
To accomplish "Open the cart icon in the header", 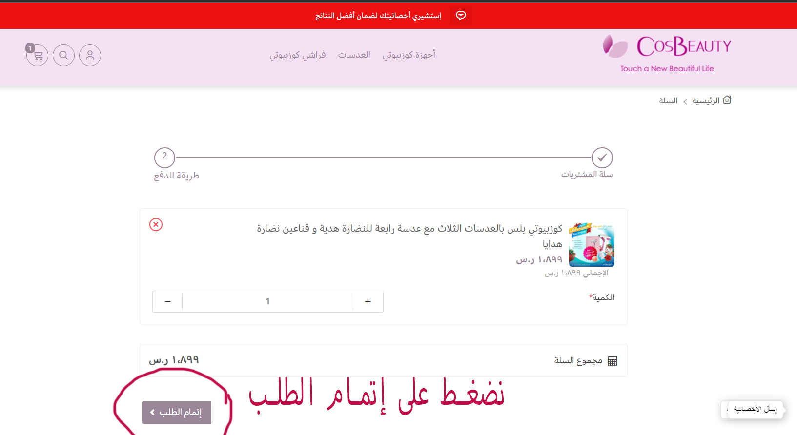I will [x=38, y=56].
